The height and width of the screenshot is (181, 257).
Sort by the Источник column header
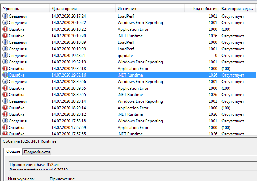click(150, 9)
